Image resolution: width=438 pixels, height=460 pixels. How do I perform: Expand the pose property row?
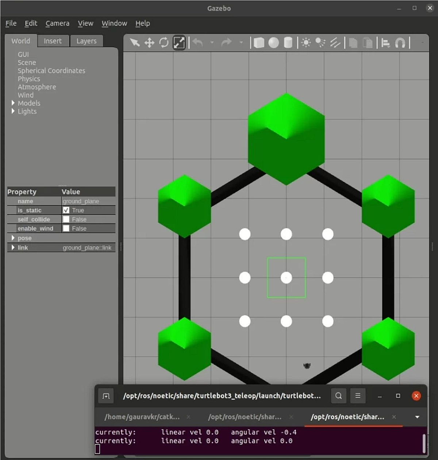13,238
